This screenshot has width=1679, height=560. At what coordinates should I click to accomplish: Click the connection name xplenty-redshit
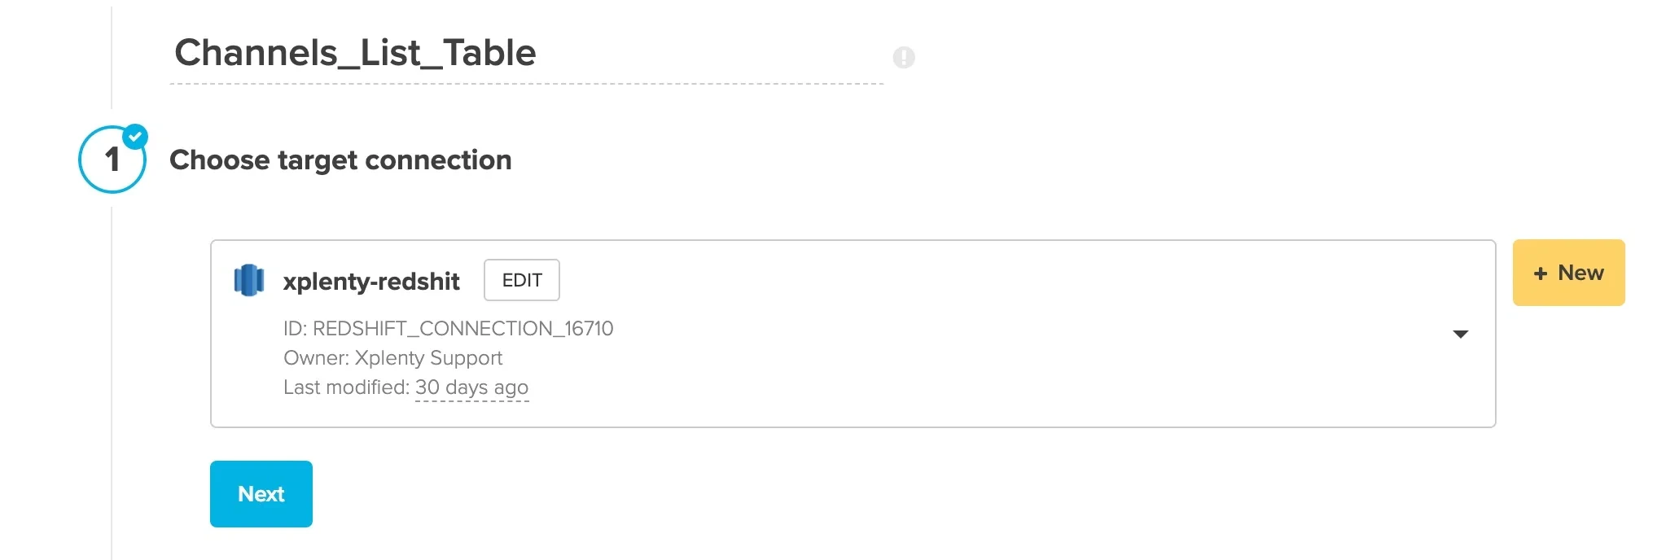[x=372, y=280]
